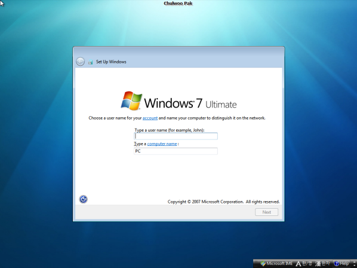Click the copyright notice text
The width and height of the screenshot is (357, 268).
coord(224,202)
